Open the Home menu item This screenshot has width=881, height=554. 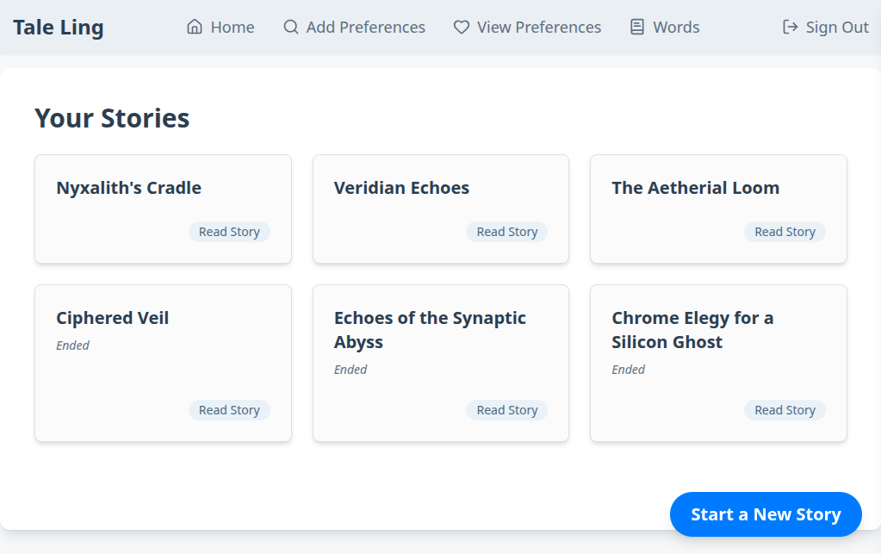232,28
